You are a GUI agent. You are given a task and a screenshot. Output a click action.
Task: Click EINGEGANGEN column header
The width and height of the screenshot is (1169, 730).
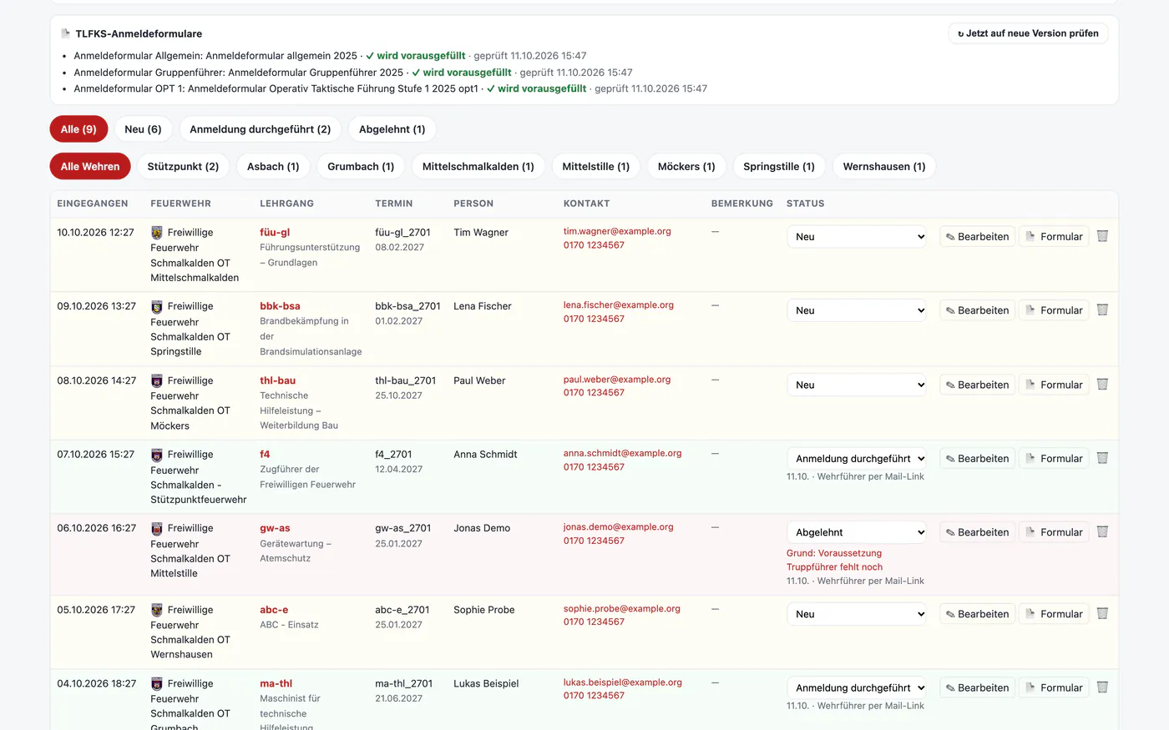93,204
